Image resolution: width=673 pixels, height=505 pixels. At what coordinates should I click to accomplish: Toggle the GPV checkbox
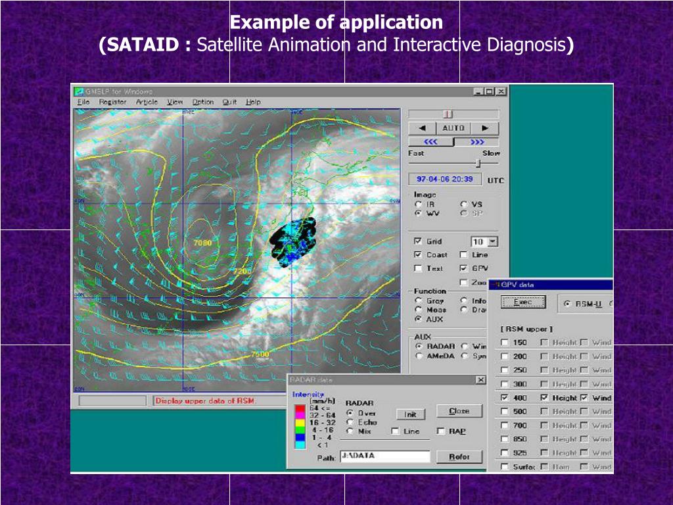tap(463, 268)
